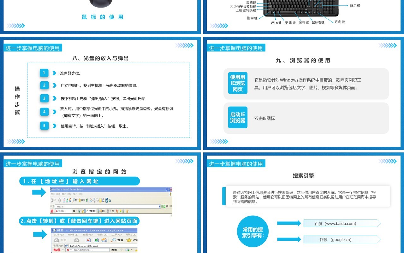Click step 2 badge beside 启动电脑后
This screenshot has width=404, height=253.
44,85
